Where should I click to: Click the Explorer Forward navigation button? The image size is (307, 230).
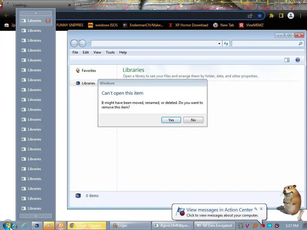point(82,43)
